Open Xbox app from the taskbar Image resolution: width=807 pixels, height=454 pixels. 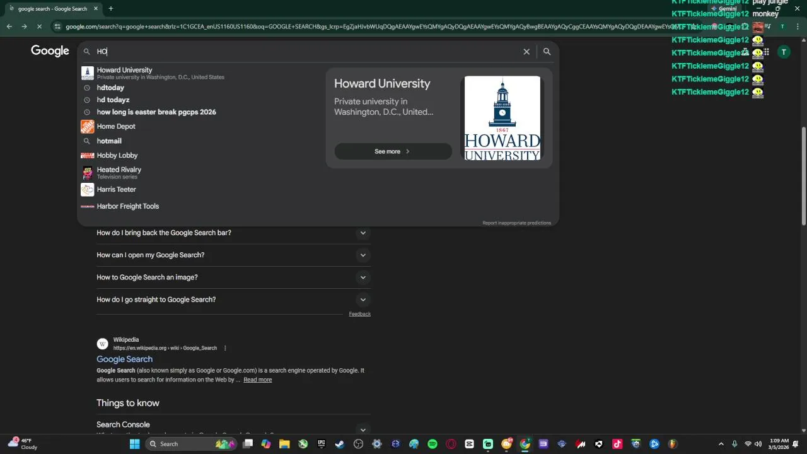point(303,444)
